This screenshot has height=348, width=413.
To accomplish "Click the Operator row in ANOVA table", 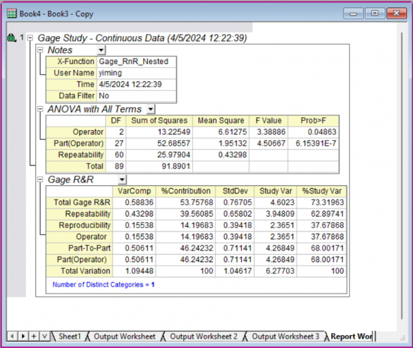I will point(76,132).
